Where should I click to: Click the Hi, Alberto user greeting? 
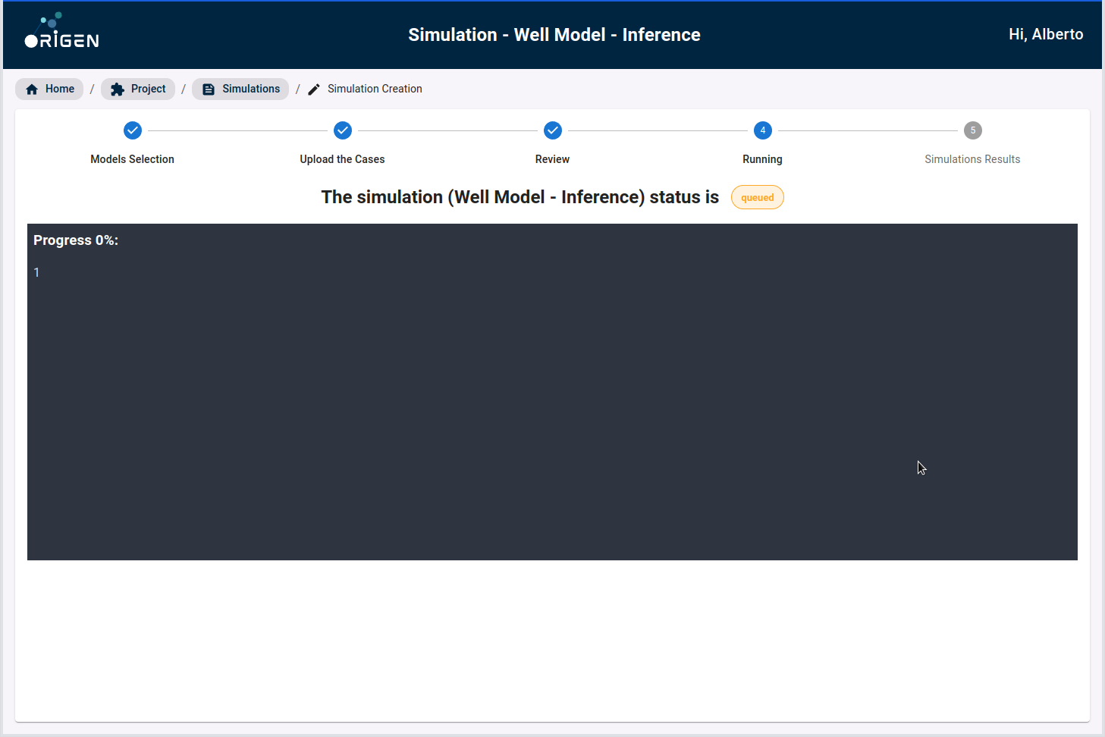pos(1046,34)
